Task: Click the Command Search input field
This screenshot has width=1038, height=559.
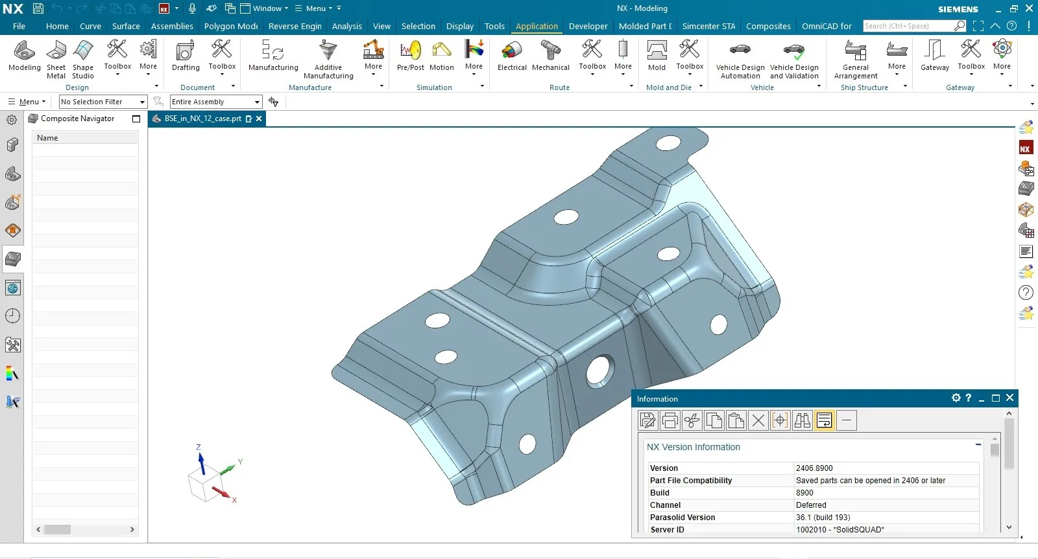Action: [908, 26]
